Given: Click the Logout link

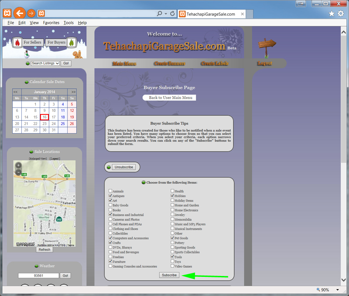Looking at the screenshot, I should tap(265, 63).
